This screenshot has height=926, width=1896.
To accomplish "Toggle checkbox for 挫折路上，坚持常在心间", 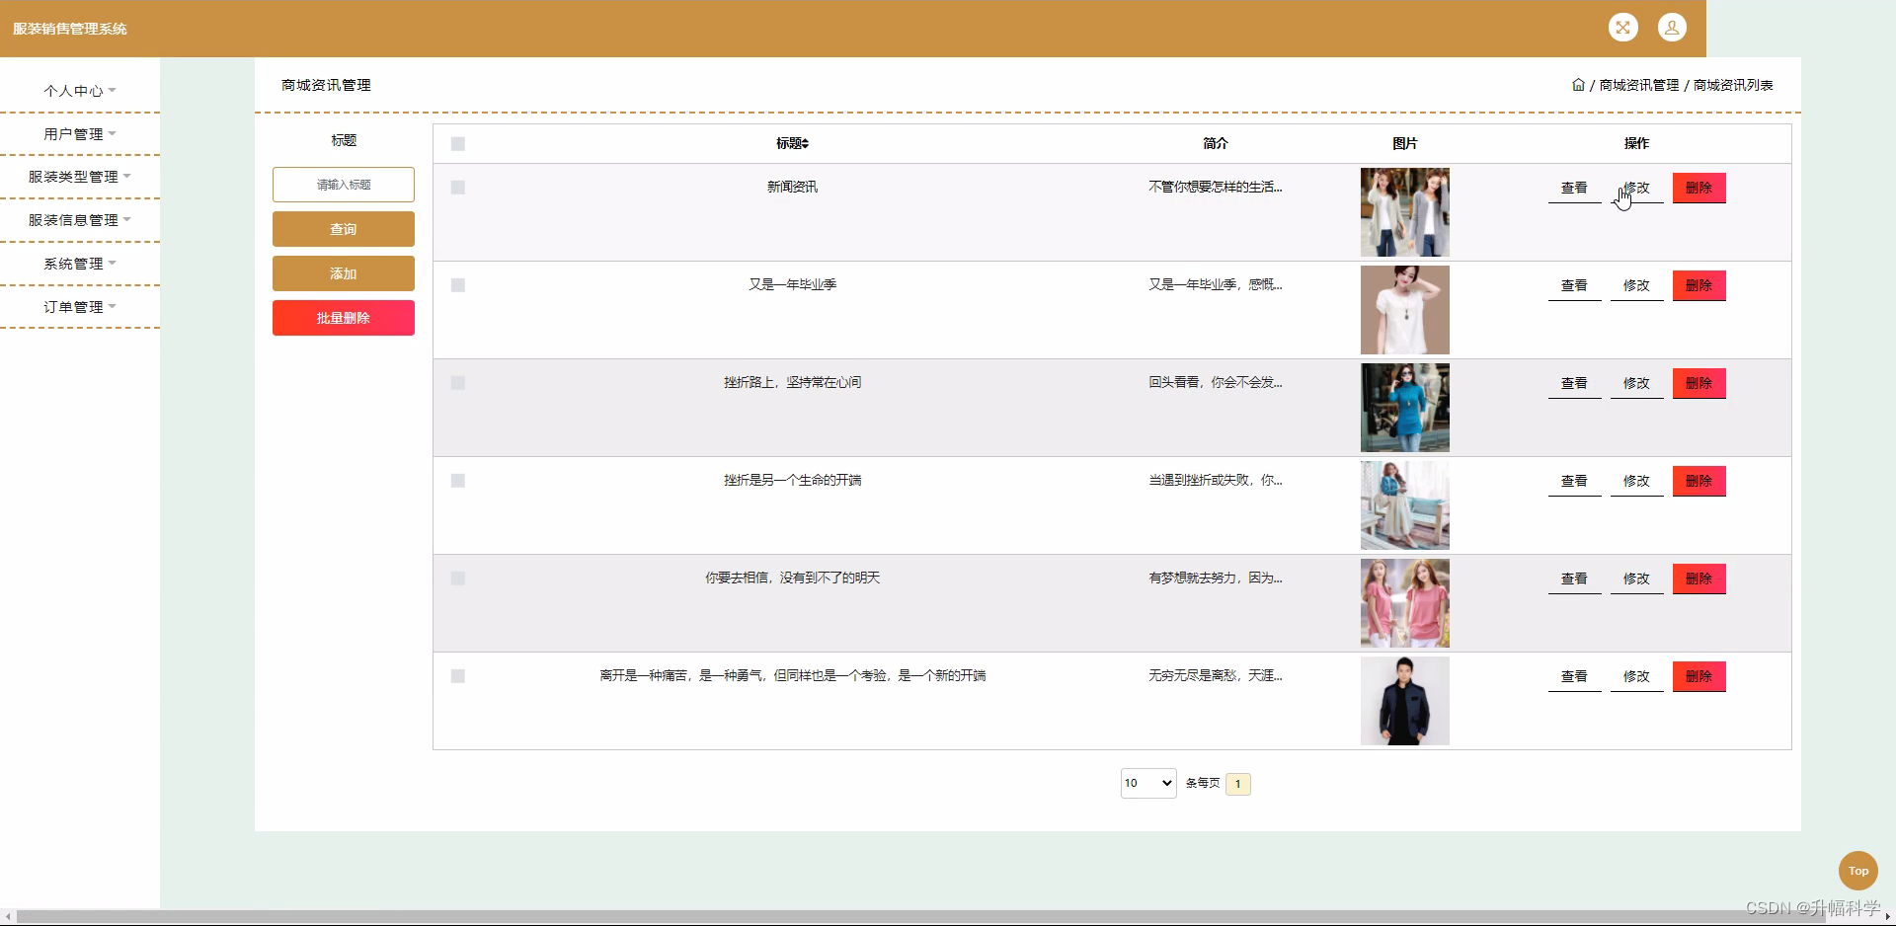I will click(458, 383).
